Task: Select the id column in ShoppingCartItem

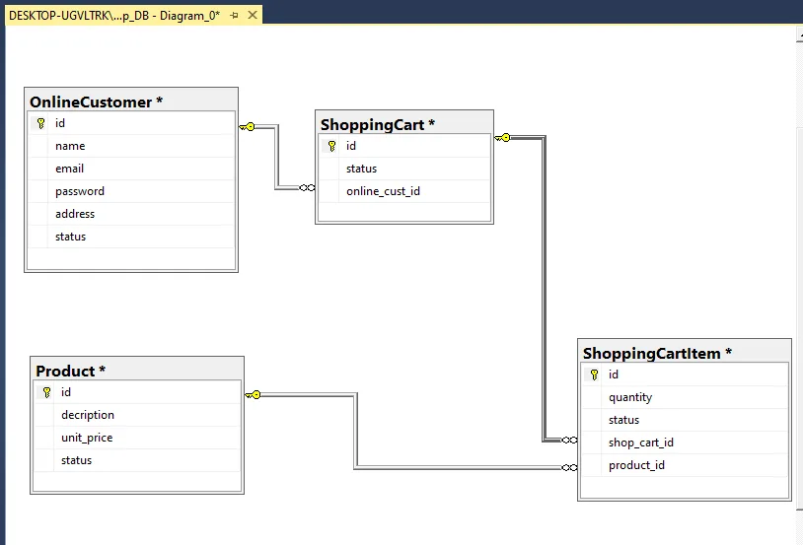Action: click(686, 375)
